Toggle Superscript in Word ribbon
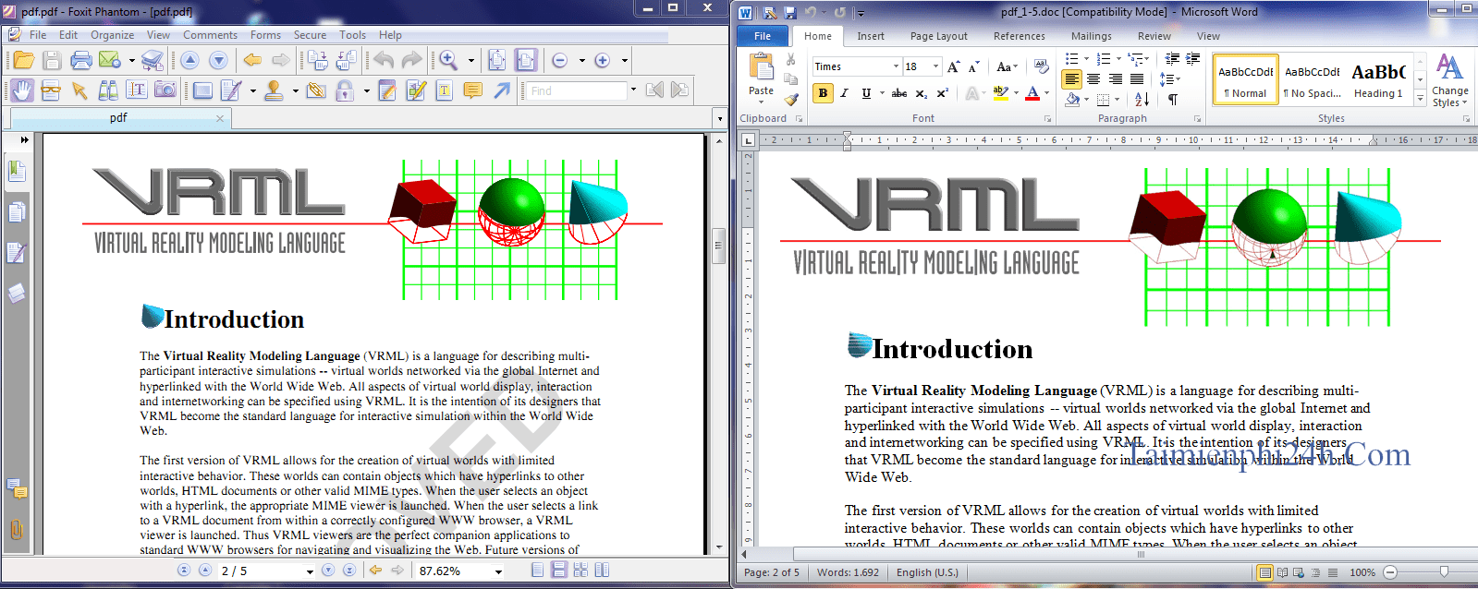The width and height of the screenshot is (1478, 589). pos(943,93)
